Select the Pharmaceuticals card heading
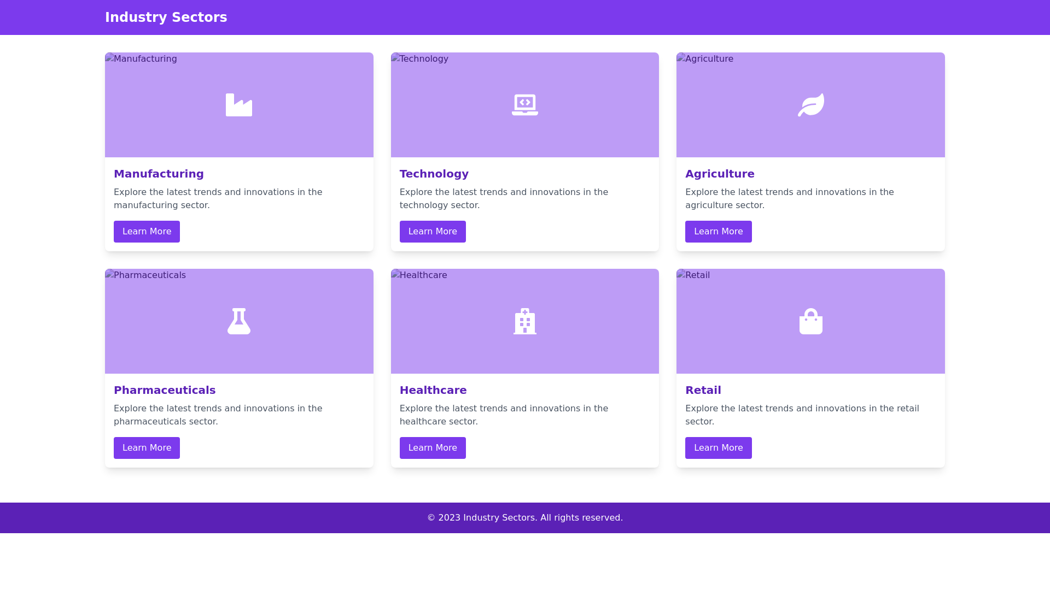Viewport: 1050px width, 590px height. pyautogui.click(x=165, y=390)
